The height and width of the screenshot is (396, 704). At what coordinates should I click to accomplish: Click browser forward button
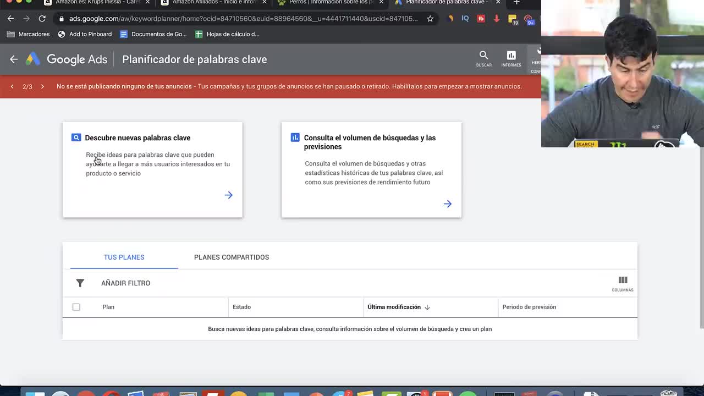pyautogui.click(x=26, y=19)
